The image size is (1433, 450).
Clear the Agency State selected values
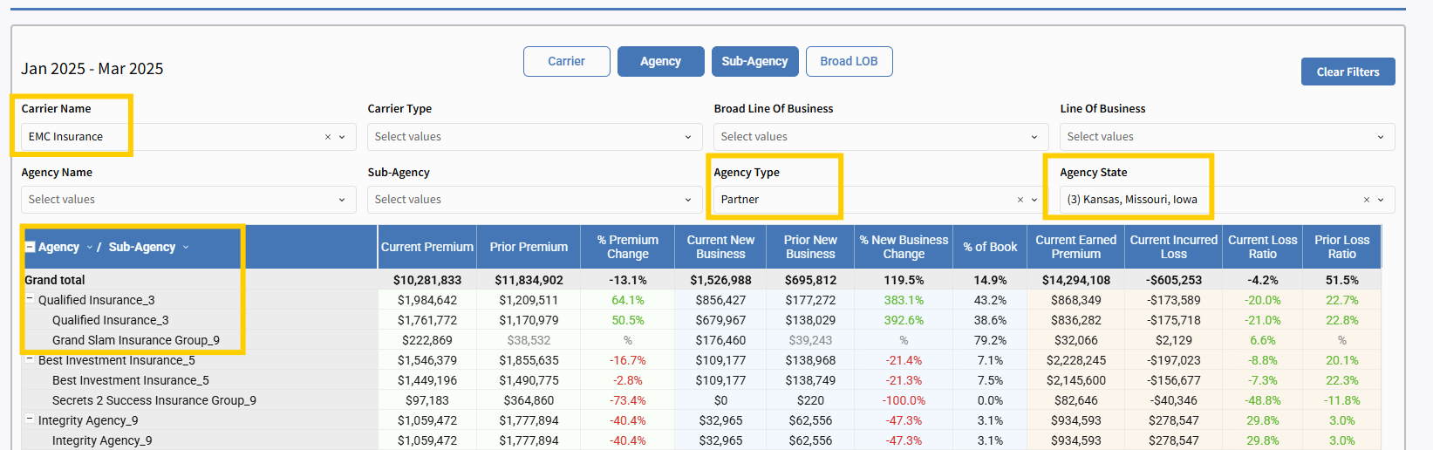1367,200
